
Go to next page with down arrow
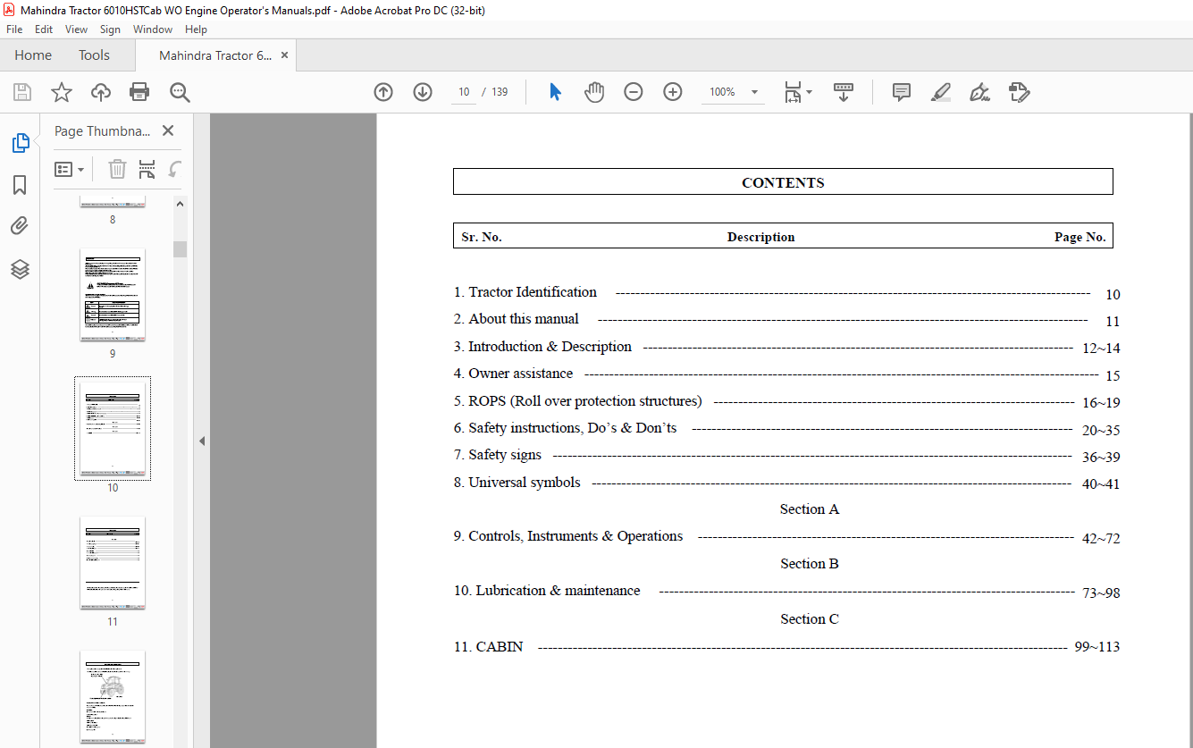[x=423, y=92]
